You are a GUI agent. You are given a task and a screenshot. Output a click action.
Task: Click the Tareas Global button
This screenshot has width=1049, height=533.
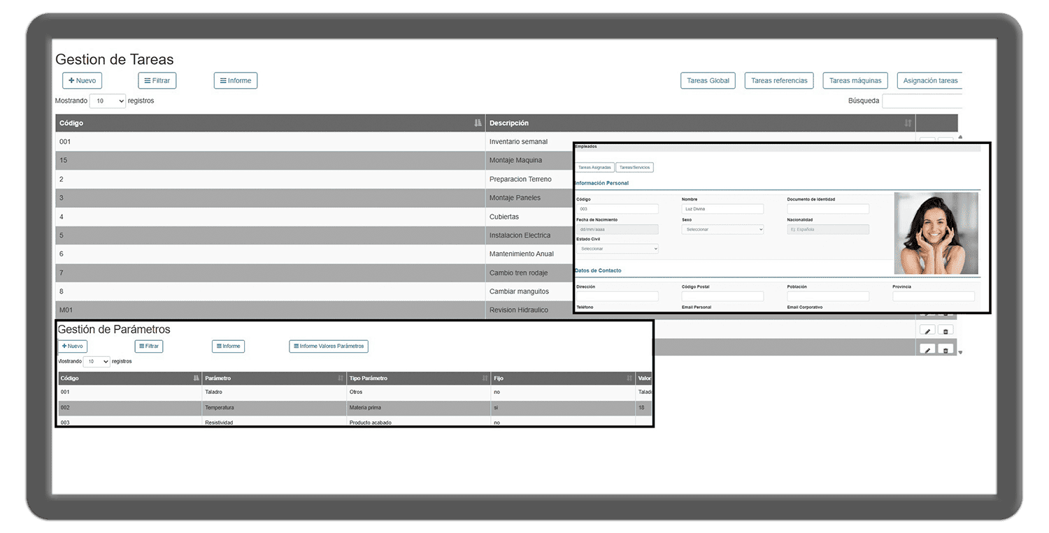point(708,81)
